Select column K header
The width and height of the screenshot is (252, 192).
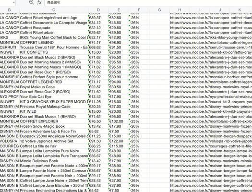(x=240, y=10)
